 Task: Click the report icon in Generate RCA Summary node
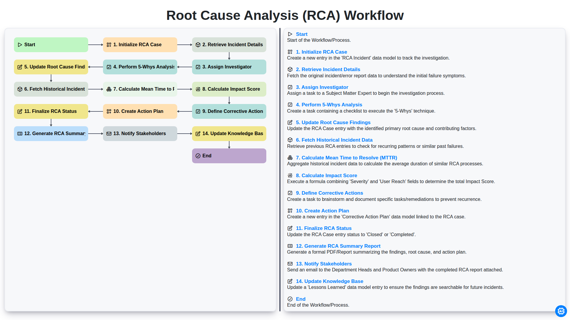(20, 134)
